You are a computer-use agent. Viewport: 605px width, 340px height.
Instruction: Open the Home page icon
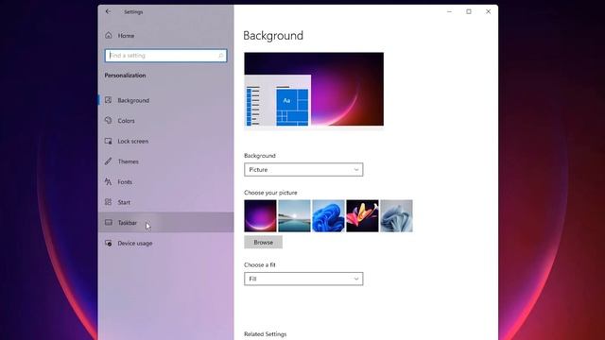[109, 36]
